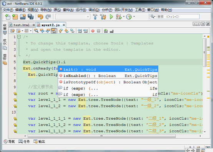Click Find Previous Occurrence icon
This screenshot has width=213, height=152.
42,31
